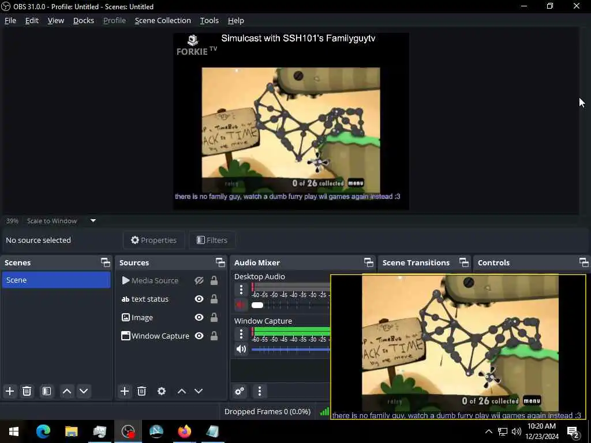Remove the selected scene with the trash icon
Image resolution: width=591 pixels, height=443 pixels.
click(27, 391)
